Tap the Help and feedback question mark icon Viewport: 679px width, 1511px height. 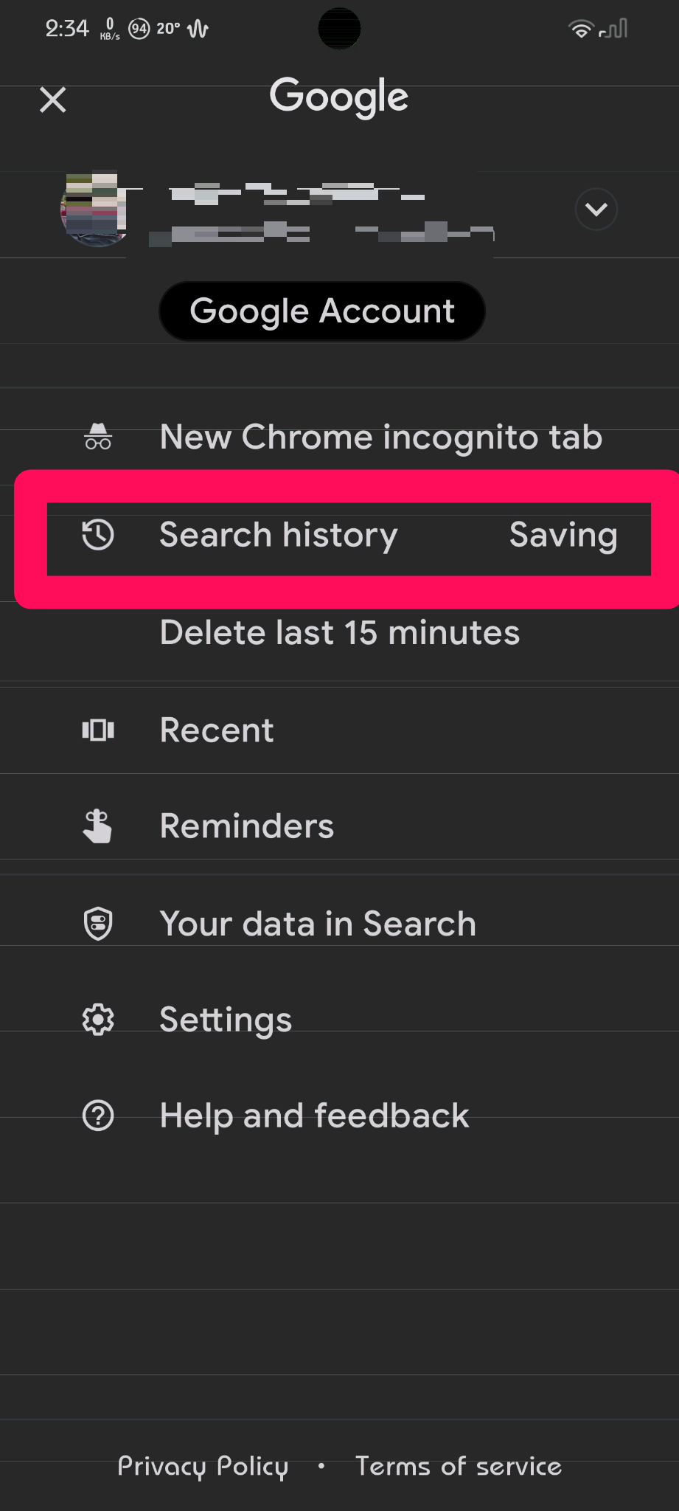tap(97, 1116)
